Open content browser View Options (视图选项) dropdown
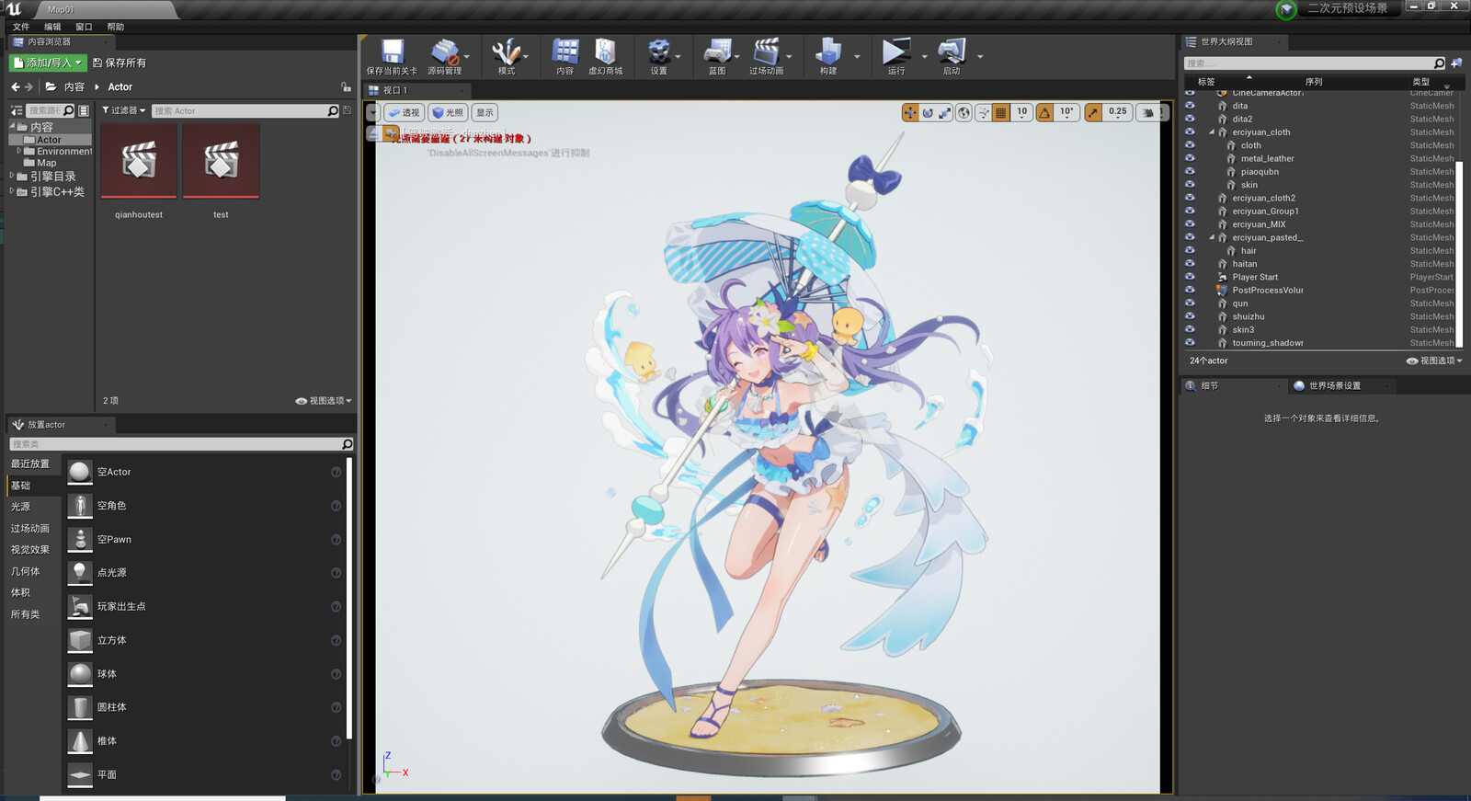 [x=324, y=401]
